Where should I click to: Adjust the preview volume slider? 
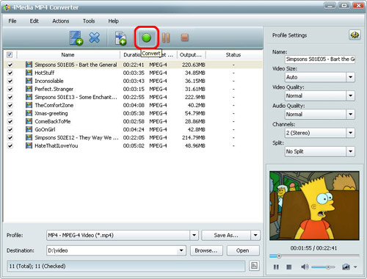(324, 267)
